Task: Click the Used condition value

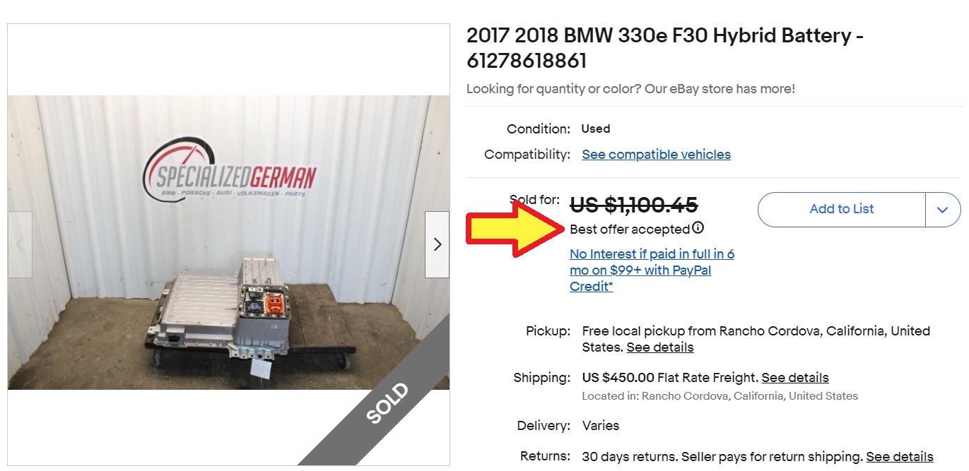Action: (595, 129)
